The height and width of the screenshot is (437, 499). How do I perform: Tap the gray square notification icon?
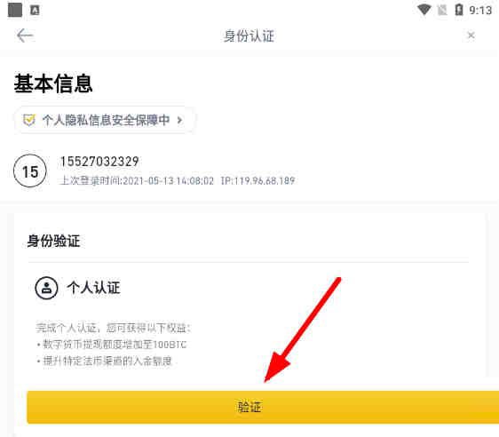(x=15, y=10)
